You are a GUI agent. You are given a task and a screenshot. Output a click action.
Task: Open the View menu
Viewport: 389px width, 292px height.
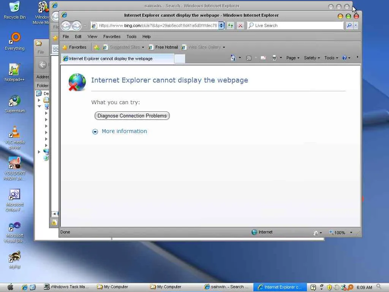tap(92, 36)
